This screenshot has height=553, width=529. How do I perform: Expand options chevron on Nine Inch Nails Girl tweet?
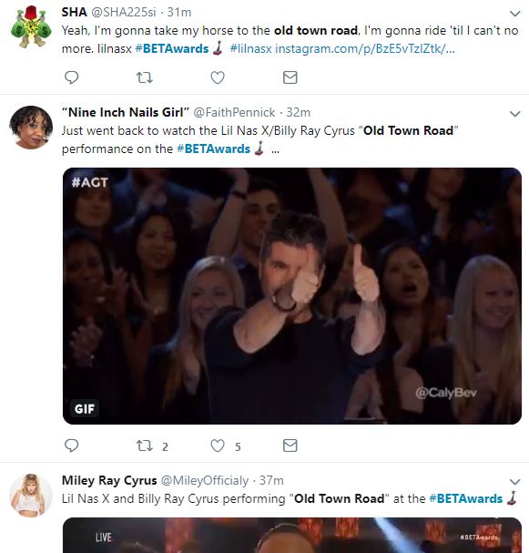pyautogui.click(x=515, y=114)
